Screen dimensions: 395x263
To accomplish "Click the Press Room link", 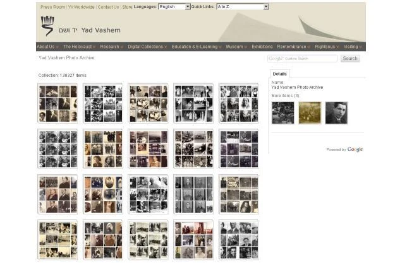I will [x=52, y=7].
